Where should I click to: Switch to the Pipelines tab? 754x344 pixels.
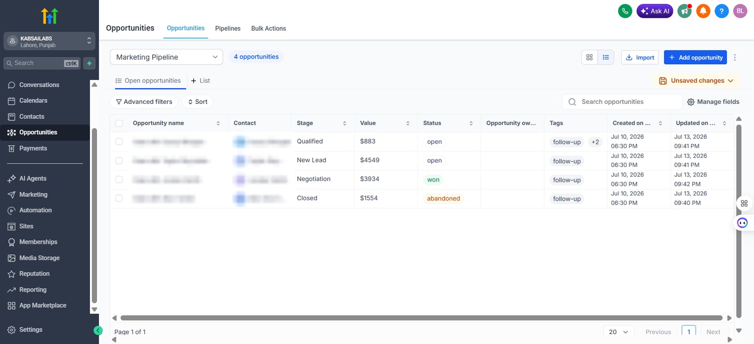[228, 28]
